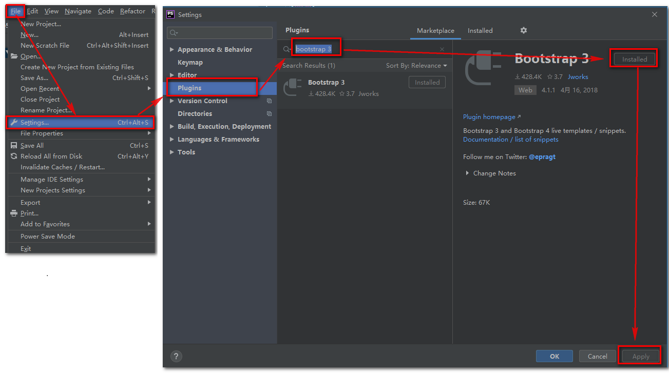Image resolution: width=669 pixels, height=373 pixels.
Task: Click the PhpStorm icon in Settings title bar
Action: pos(171,14)
